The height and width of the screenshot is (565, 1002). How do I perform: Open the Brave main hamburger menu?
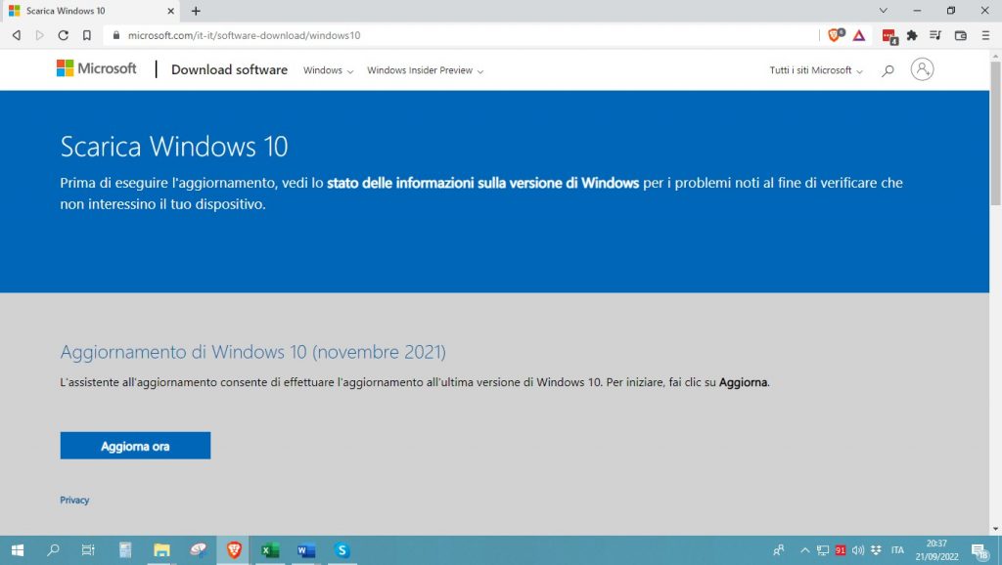[985, 35]
